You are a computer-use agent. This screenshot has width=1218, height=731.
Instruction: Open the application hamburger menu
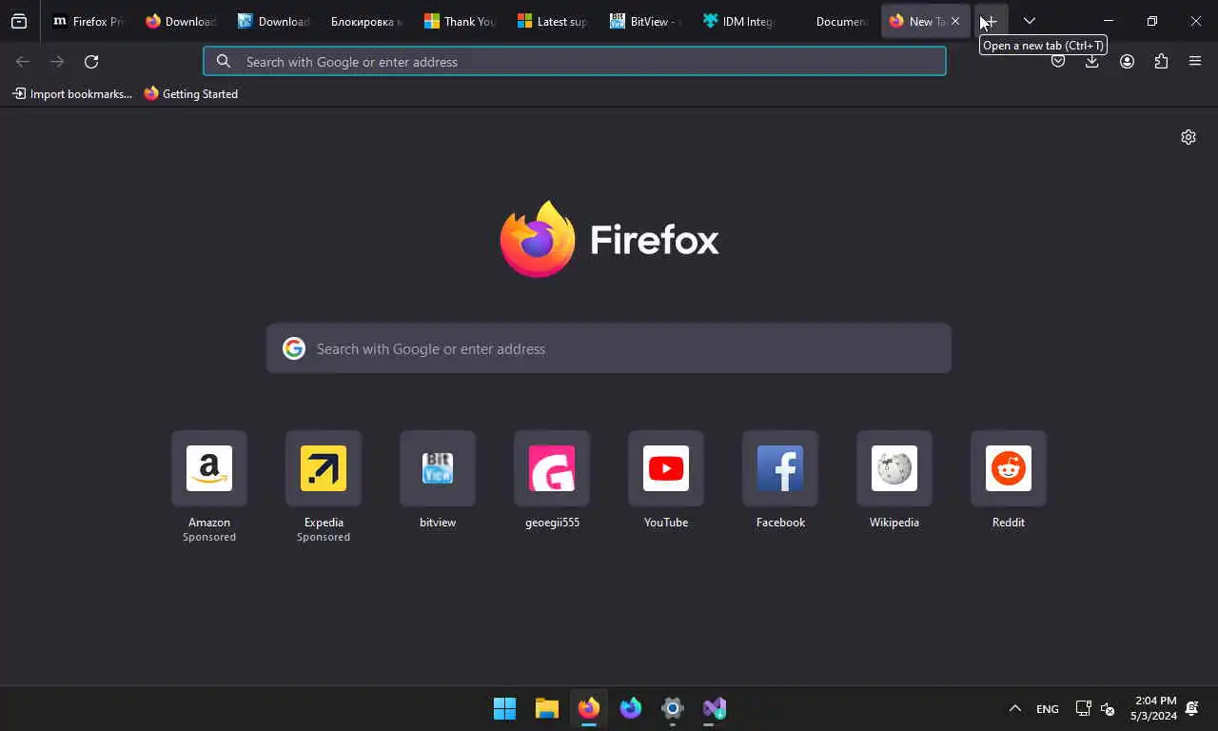point(1195,62)
